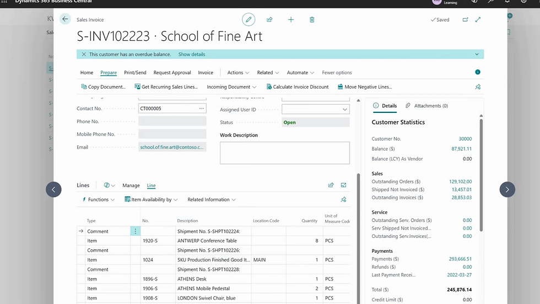Open invoice in new window icon
This screenshot has height=304, width=540.
click(x=465, y=20)
